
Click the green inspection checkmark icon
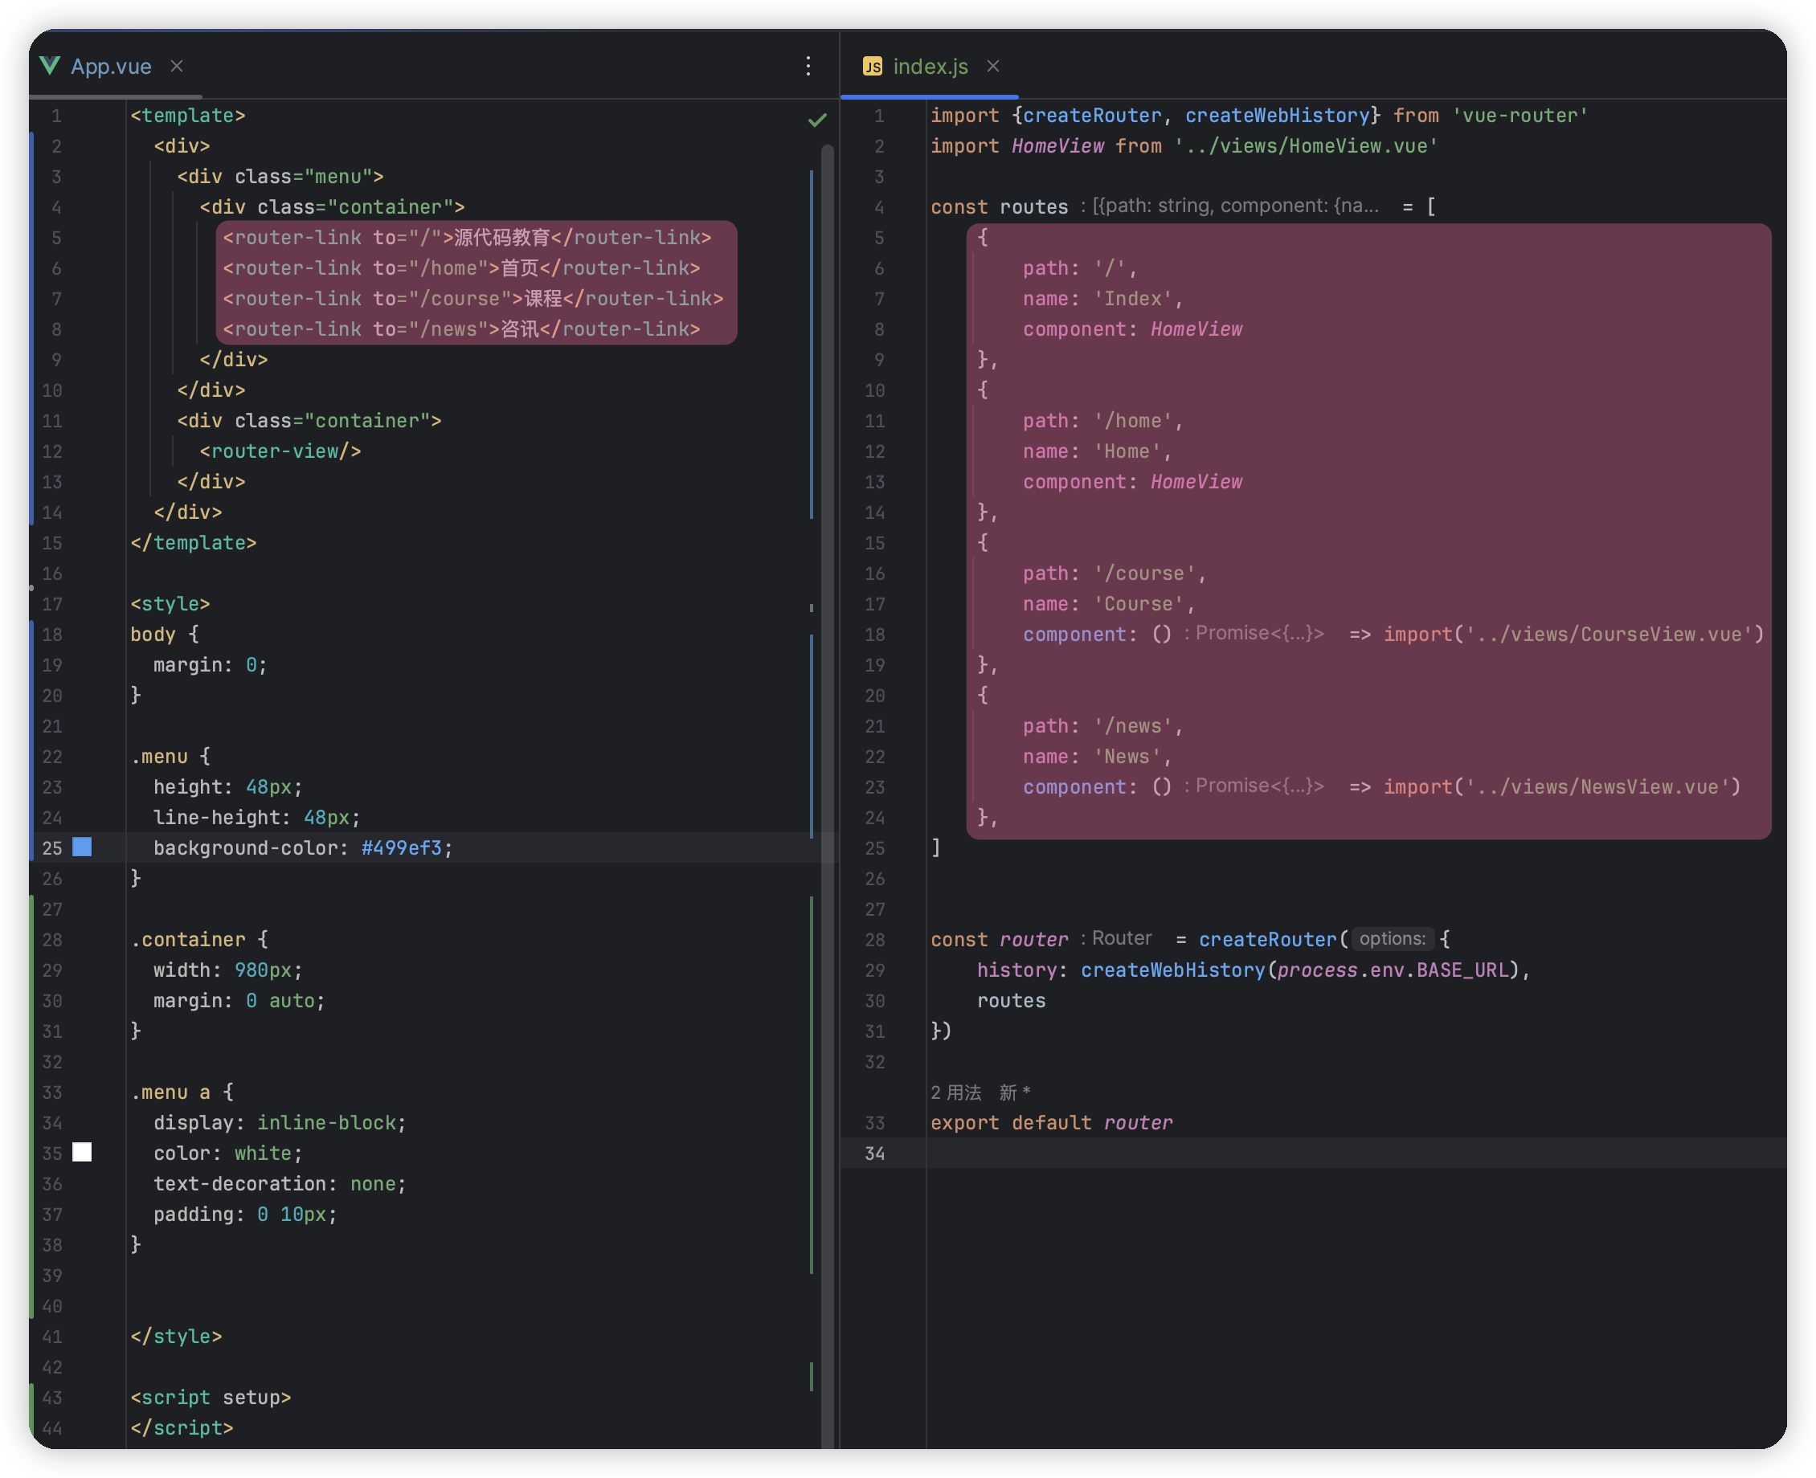click(x=817, y=120)
